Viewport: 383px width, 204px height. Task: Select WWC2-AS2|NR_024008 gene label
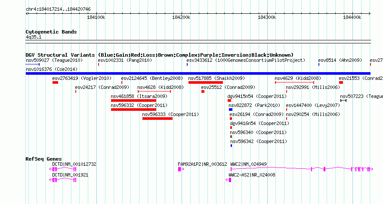tap(252, 175)
